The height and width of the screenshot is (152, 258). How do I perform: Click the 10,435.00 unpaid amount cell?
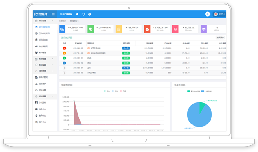[x=222, y=53]
